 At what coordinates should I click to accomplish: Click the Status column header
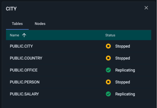pos(110,35)
